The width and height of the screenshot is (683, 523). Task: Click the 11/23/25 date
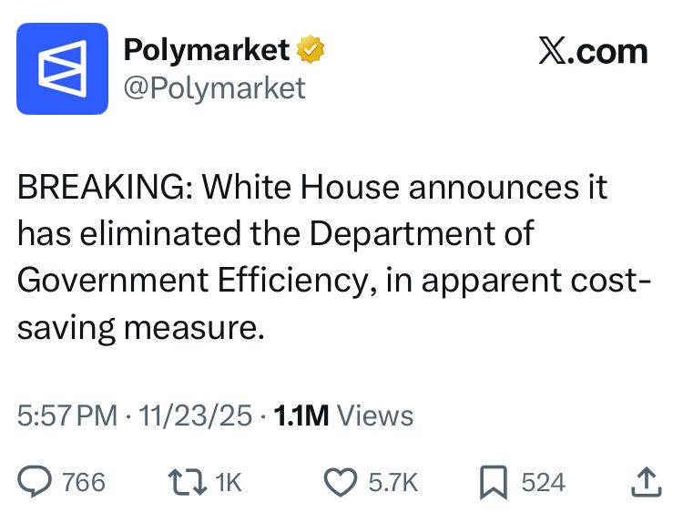tap(191, 415)
